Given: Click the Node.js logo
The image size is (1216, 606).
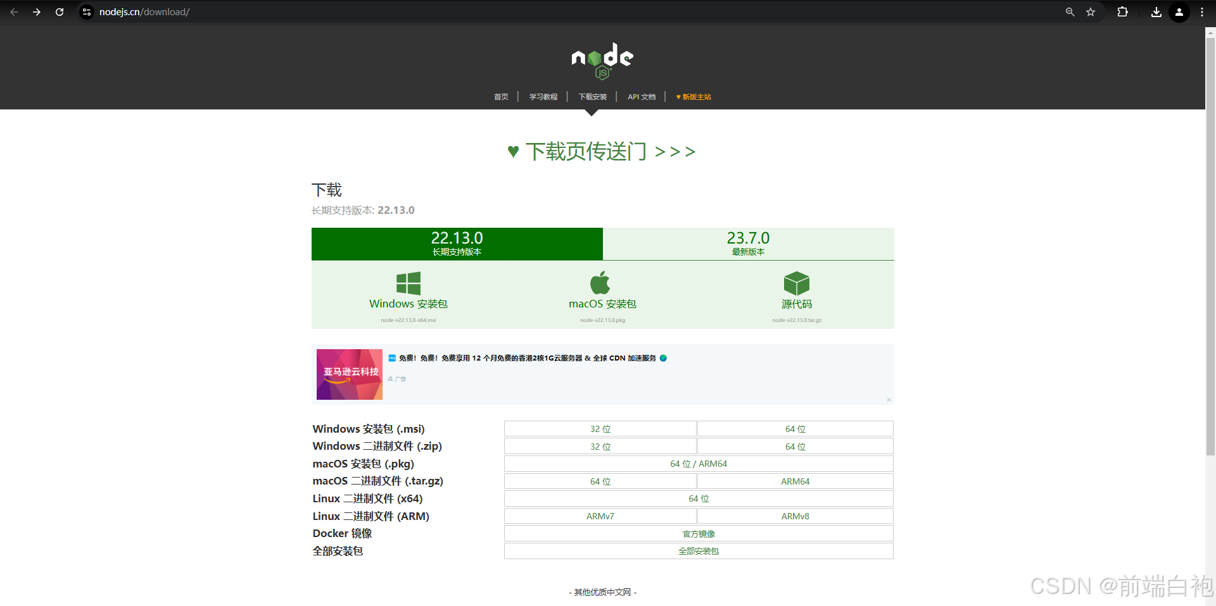Looking at the screenshot, I should [x=602, y=61].
